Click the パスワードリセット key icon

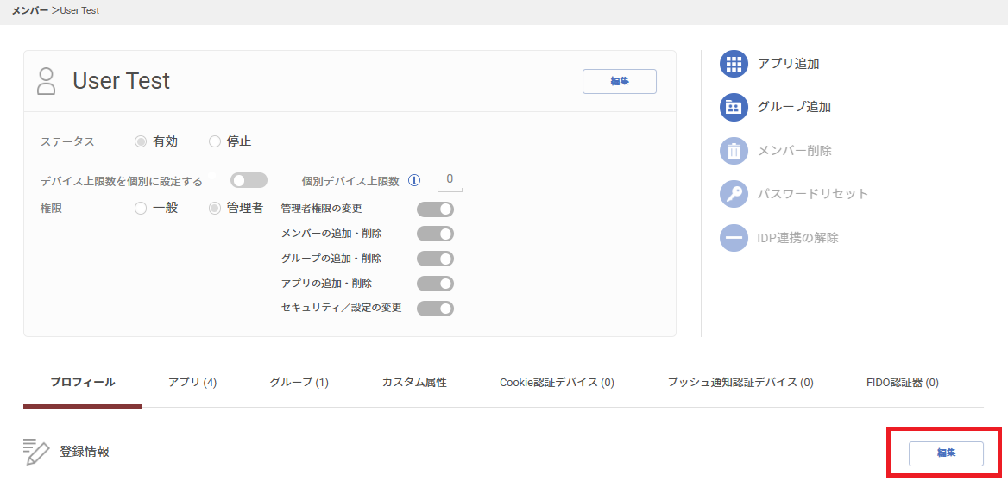coord(734,194)
